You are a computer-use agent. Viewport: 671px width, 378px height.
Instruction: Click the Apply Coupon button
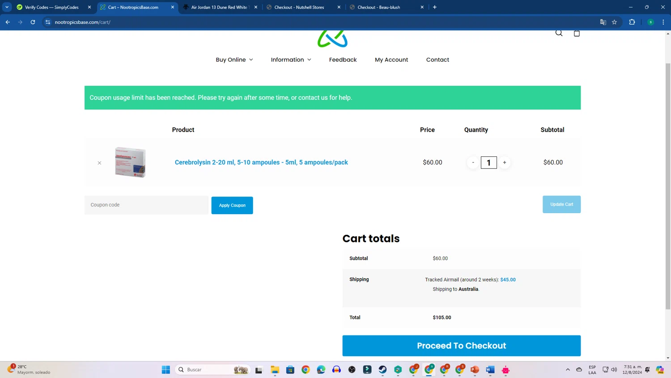232,205
